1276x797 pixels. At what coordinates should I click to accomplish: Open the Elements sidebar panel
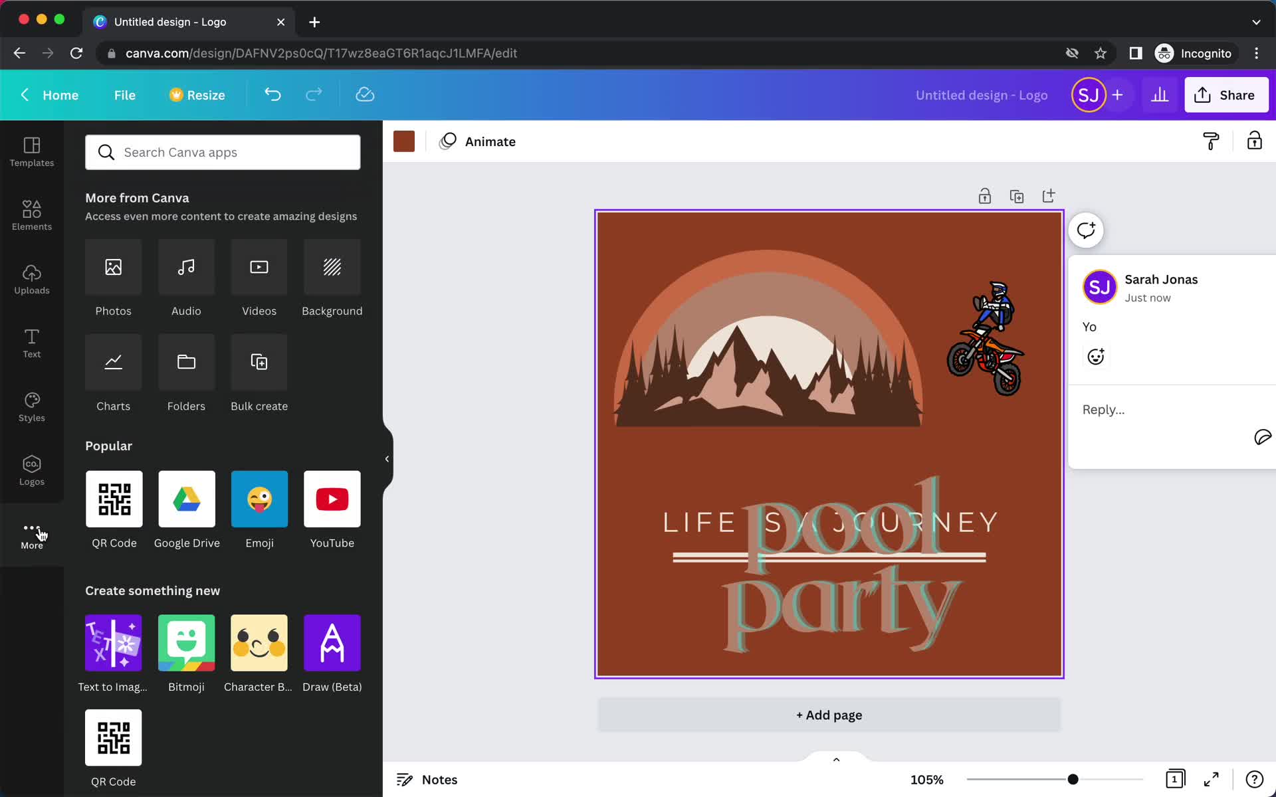[32, 216]
